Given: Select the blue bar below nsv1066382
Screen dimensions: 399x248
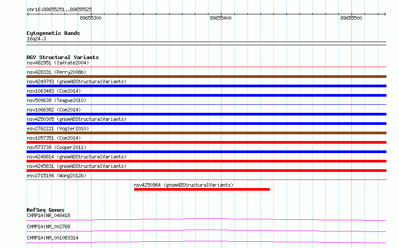Looking at the screenshot, I should (x=206, y=114).
